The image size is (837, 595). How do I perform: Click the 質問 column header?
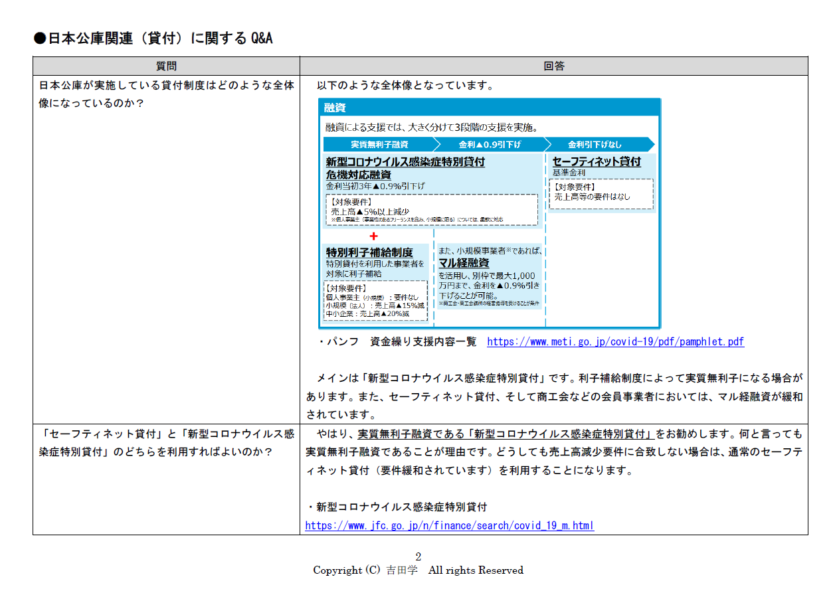point(166,66)
